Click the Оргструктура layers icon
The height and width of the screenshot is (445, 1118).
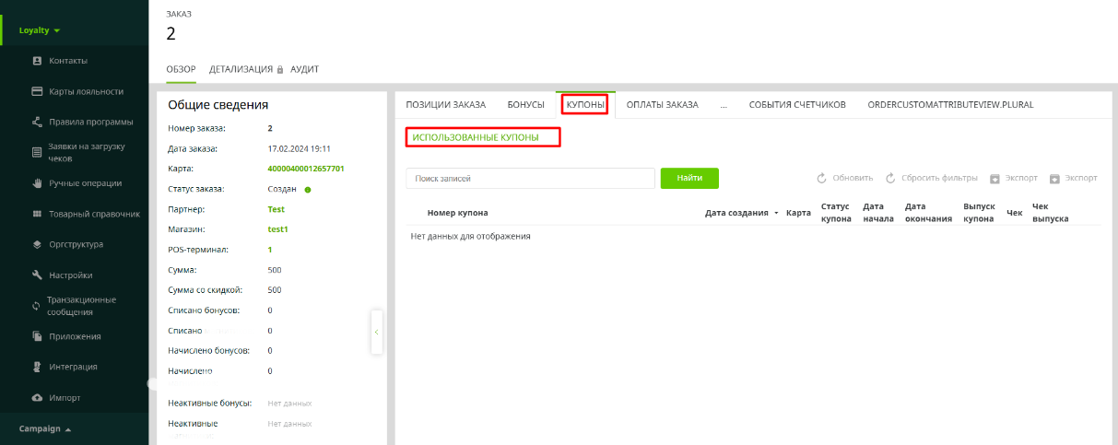tap(38, 244)
